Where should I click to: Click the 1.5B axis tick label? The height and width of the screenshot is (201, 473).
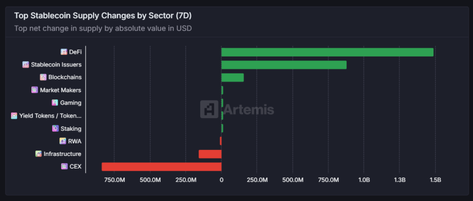(x=435, y=180)
